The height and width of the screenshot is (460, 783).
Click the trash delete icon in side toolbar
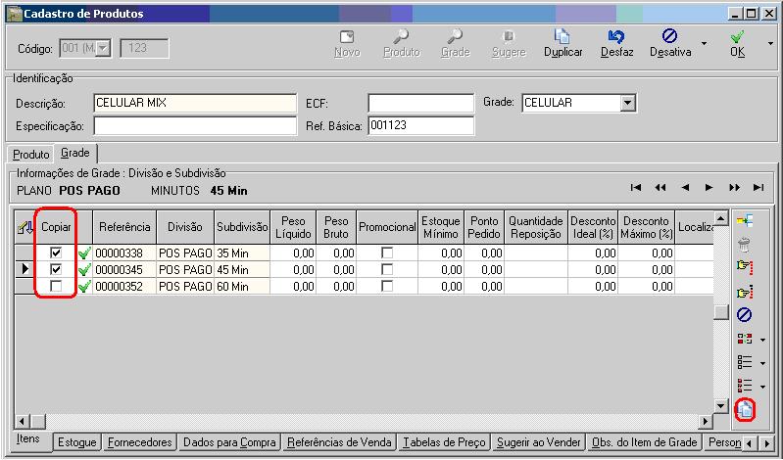coord(744,245)
